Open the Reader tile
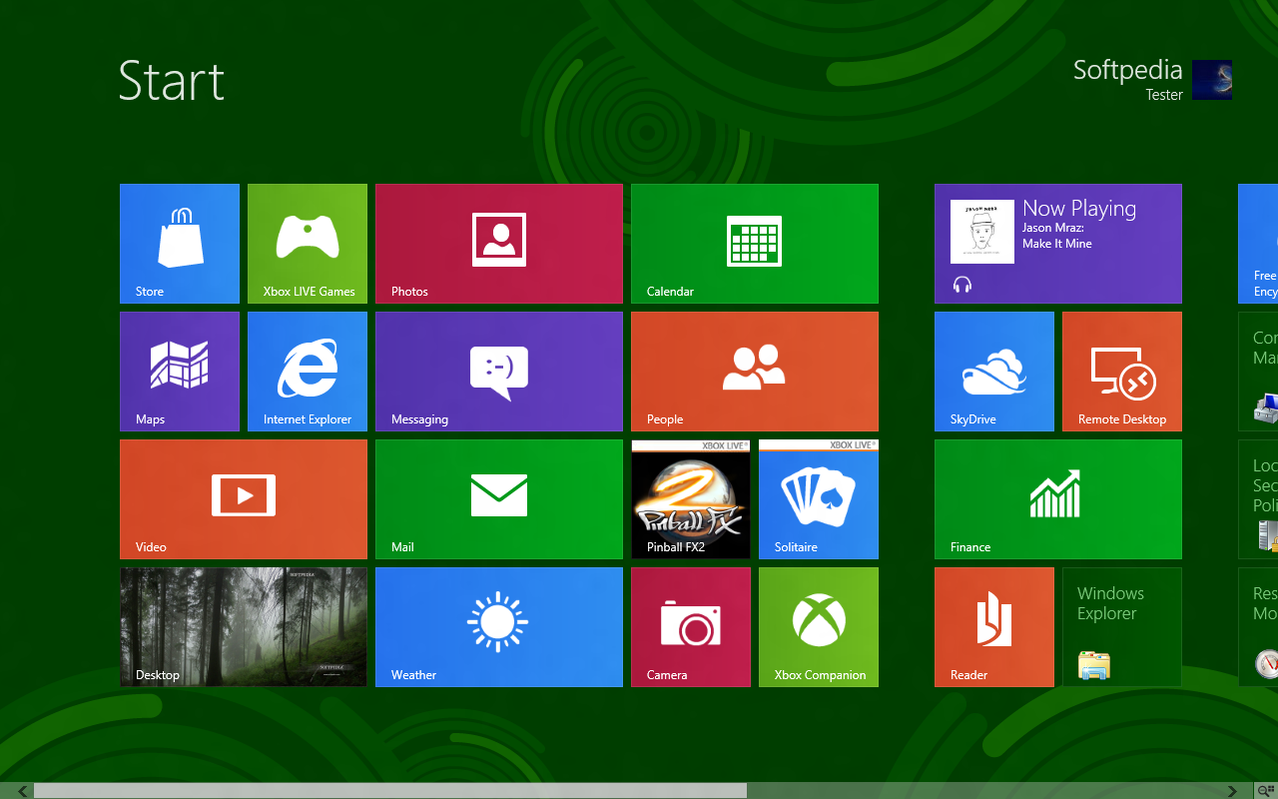 pyautogui.click(x=994, y=626)
